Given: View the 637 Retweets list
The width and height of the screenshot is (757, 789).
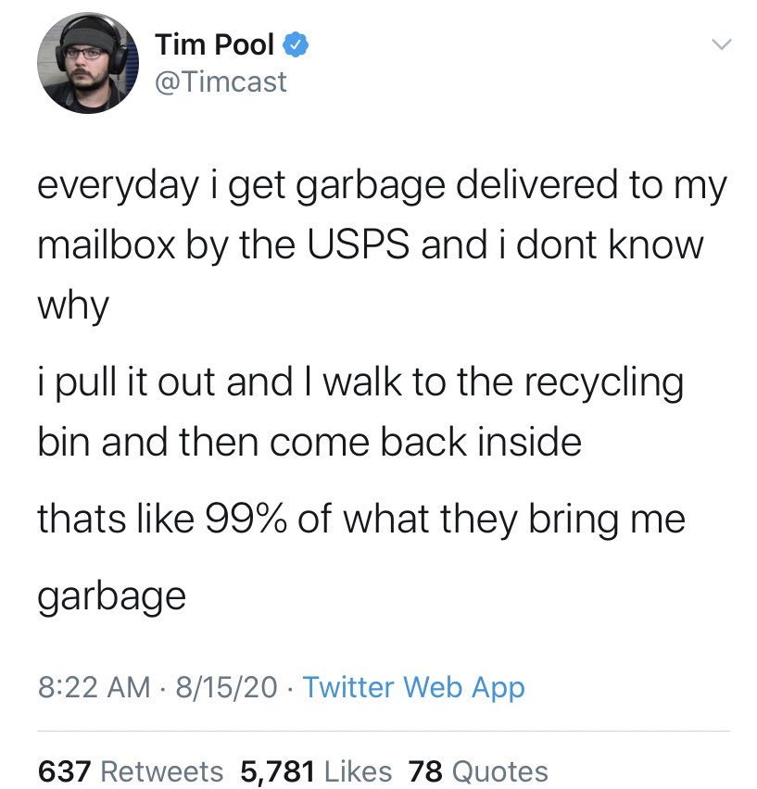Looking at the screenshot, I should click(131, 771).
